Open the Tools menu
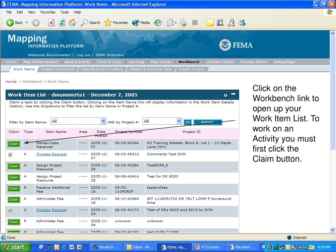 [65, 12]
